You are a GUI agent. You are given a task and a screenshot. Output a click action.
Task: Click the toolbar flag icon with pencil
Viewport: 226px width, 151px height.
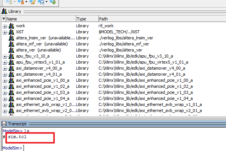(33, 2)
